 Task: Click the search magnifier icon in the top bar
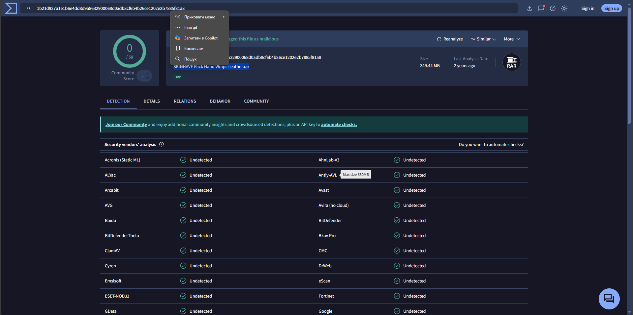coord(29,9)
